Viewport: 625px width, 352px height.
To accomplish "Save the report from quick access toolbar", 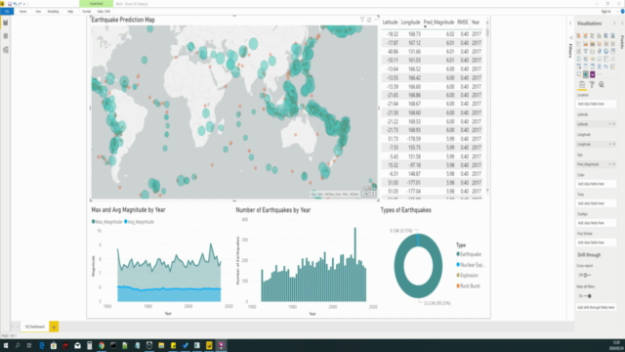I will (10, 4).
